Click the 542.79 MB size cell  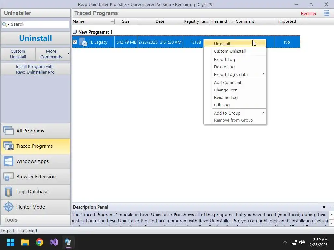tap(126, 42)
